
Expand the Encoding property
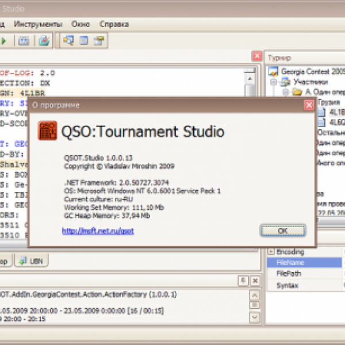[271, 251]
